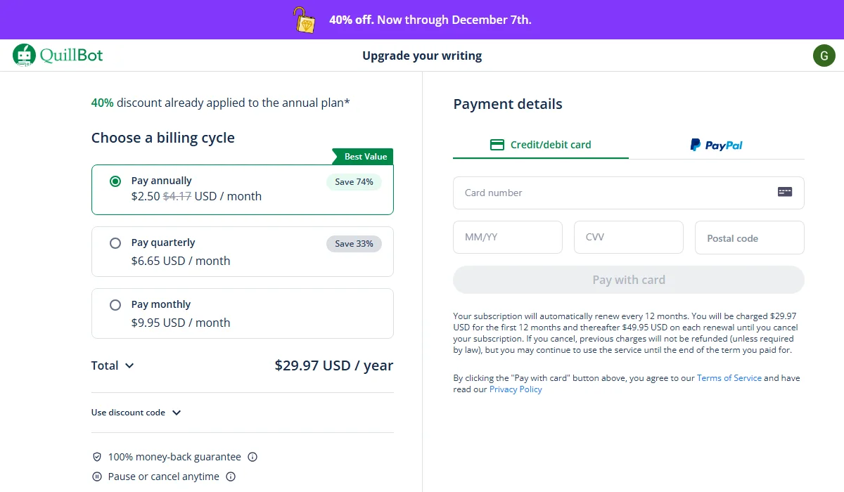Click the money-back guarantee shield icon
Screen dimensions: 844x492
pyautogui.click(x=97, y=456)
